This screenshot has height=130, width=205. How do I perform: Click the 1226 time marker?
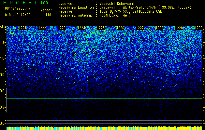pyautogui.click(x=120, y=28)
